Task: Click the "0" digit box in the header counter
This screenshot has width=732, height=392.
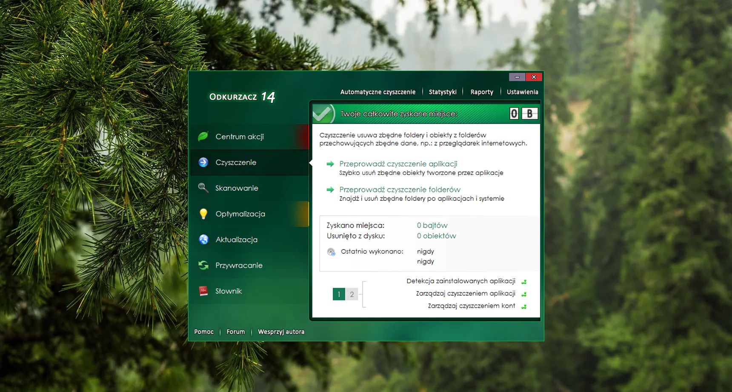Action: (x=514, y=114)
